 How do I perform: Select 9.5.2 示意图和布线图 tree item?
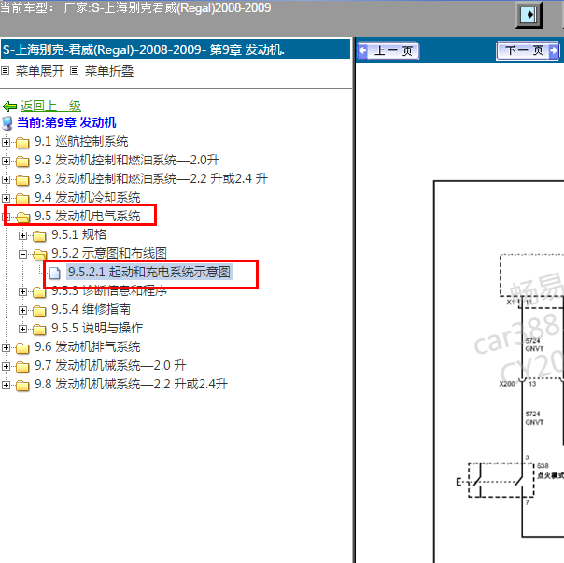(x=109, y=254)
